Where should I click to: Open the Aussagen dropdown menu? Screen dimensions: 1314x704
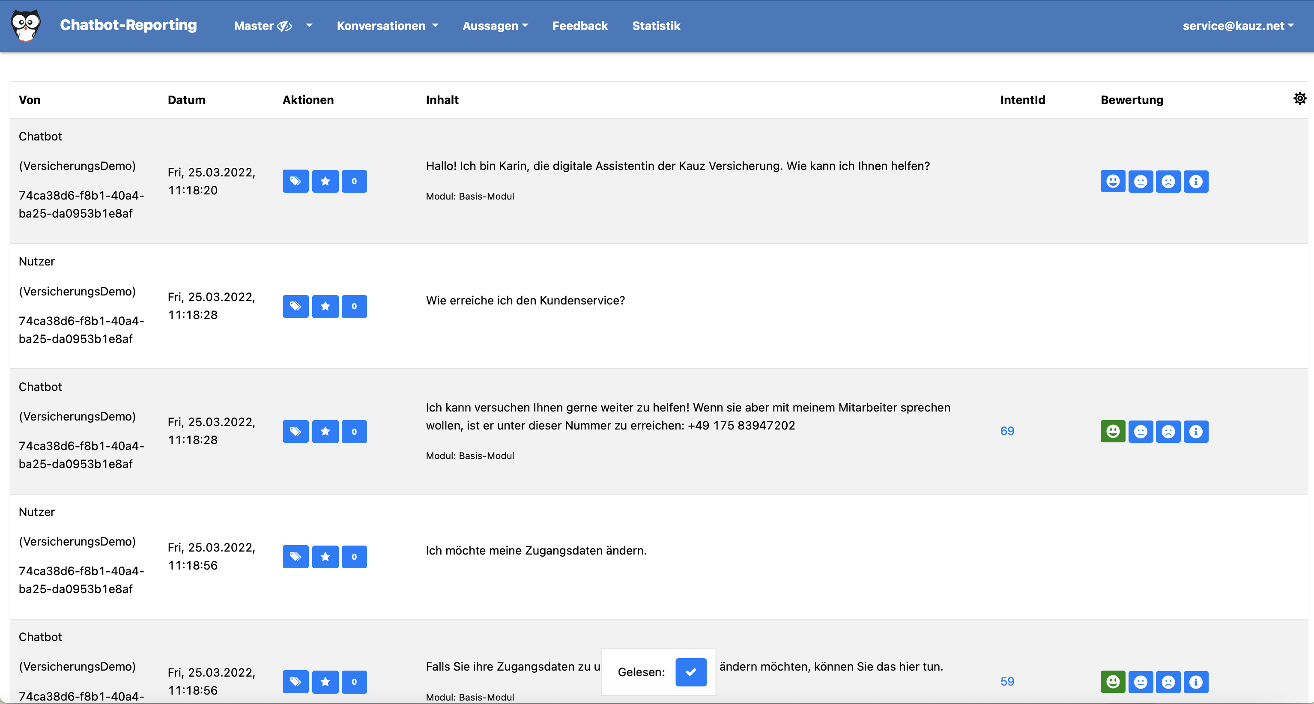(x=495, y=26)
